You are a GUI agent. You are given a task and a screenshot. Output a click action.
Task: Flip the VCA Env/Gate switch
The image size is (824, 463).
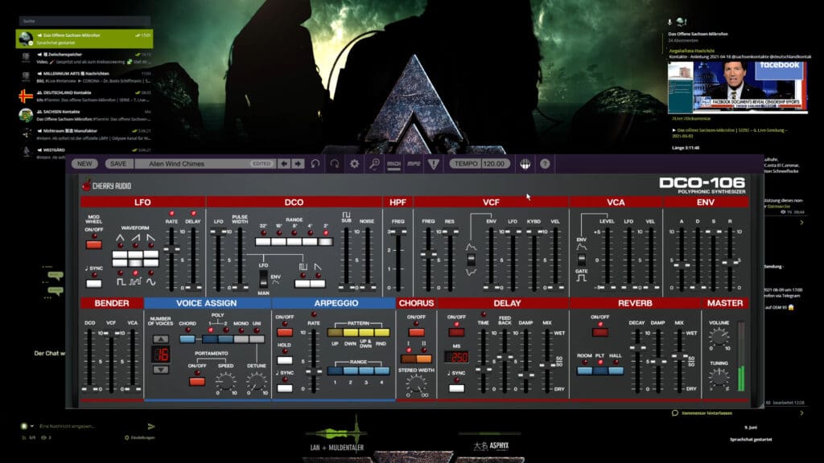pos(582,260)
